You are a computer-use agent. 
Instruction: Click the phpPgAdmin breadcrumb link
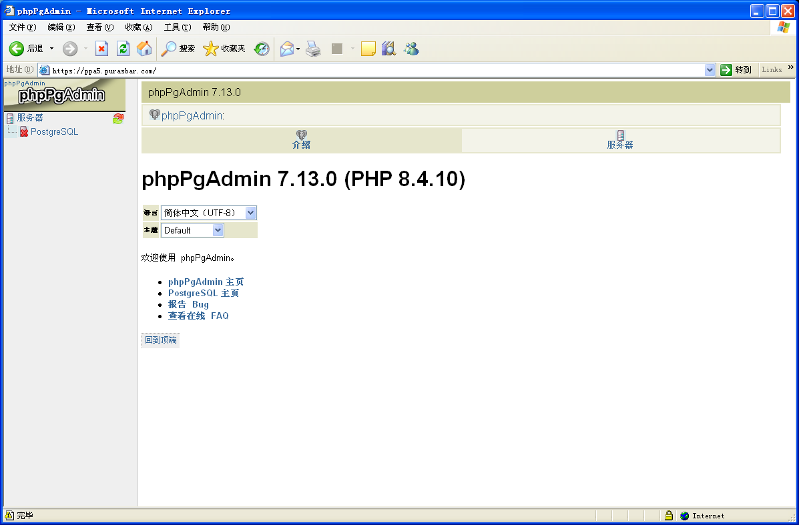point(192,115)
